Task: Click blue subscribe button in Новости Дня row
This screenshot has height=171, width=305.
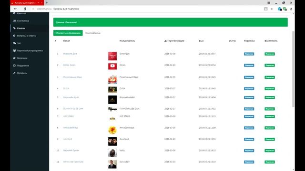Action: click(x=249, y=54)
